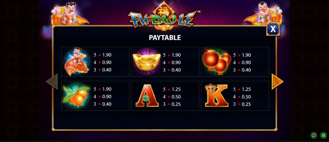The image size is (329, 142).
Task: Click the 4 of a kind 0.50 payout for A
Action: (172, 97)
